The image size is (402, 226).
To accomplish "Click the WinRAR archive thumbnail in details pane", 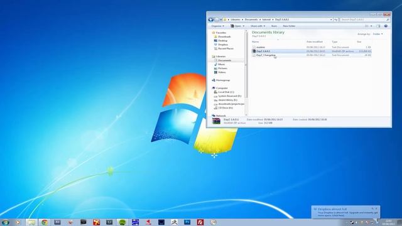I will [216, 121].
